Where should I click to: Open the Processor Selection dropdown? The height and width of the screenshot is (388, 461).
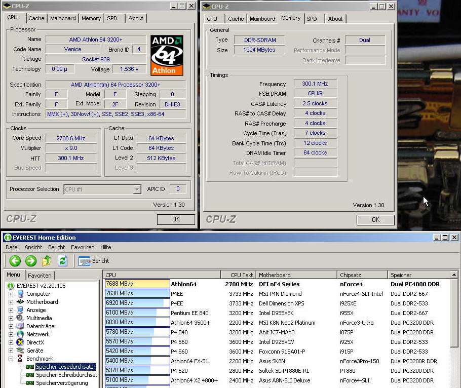click(x=137, y=189)
